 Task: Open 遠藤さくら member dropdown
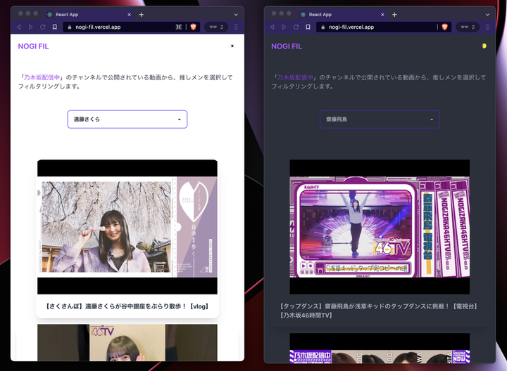[127, 119]
